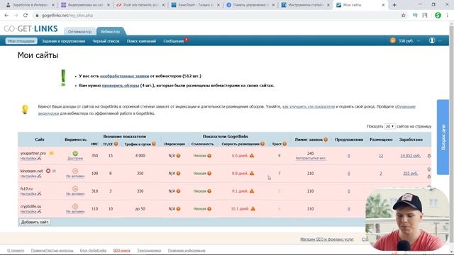The image size is (454, 255).
Task: Click the green check visibility icon for youpartner.pro
Action: 75,154
